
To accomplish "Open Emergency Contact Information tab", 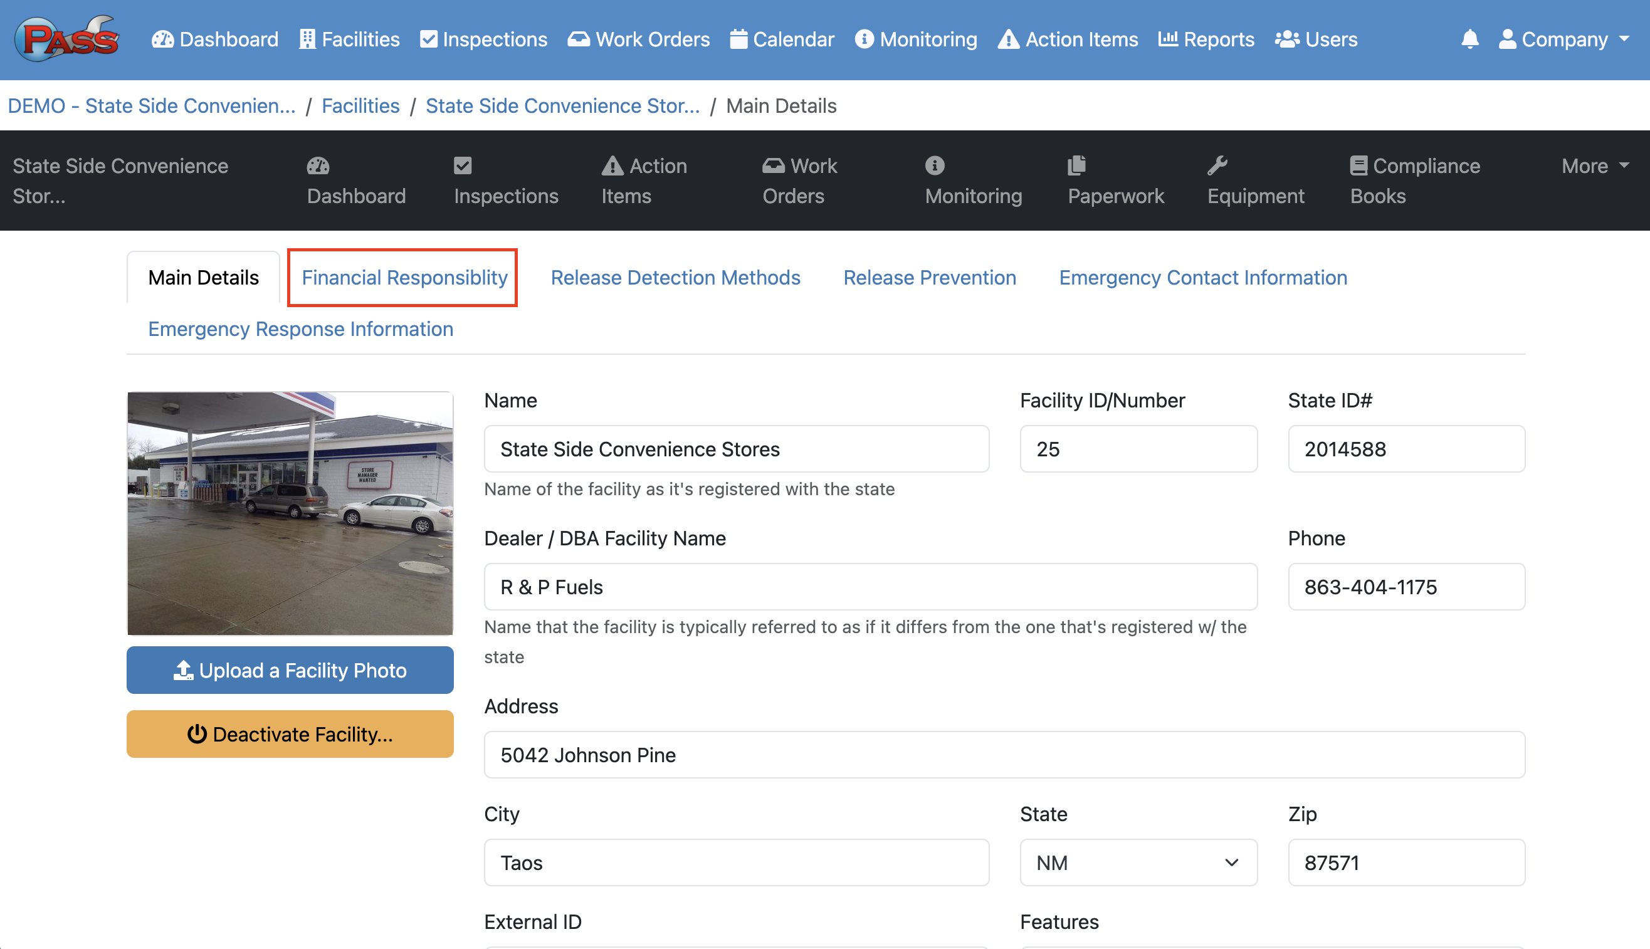I will (1202, 278).
